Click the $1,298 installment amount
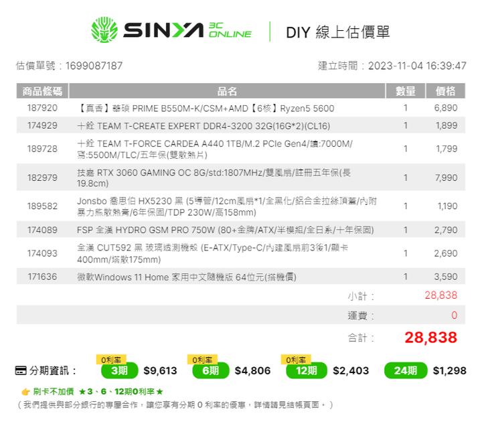 [x=450, y=371]
